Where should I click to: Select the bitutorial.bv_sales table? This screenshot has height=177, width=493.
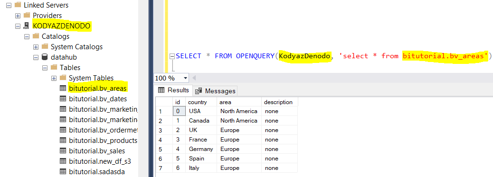(97, 150)
